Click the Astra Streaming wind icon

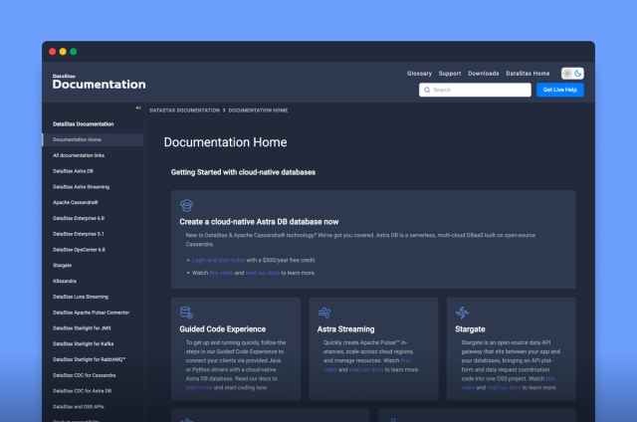point(324,313)
